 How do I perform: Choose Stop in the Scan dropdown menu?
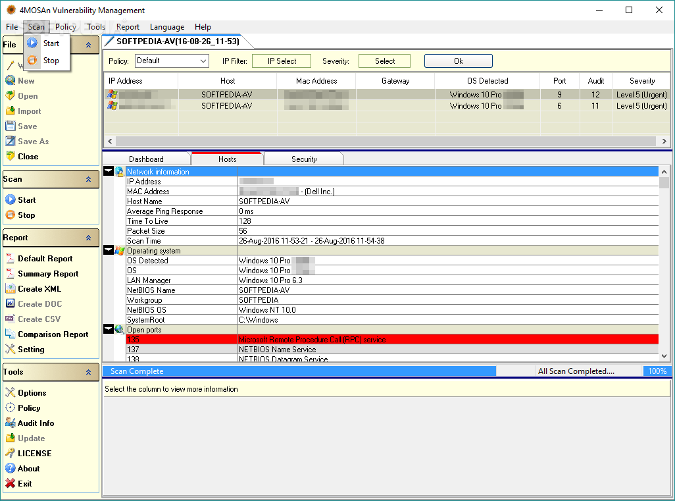pos(47,61)
